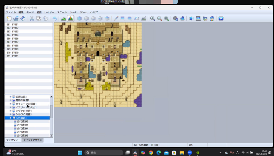
Task: Open the ゲーム menu
Action: point(84,12)
